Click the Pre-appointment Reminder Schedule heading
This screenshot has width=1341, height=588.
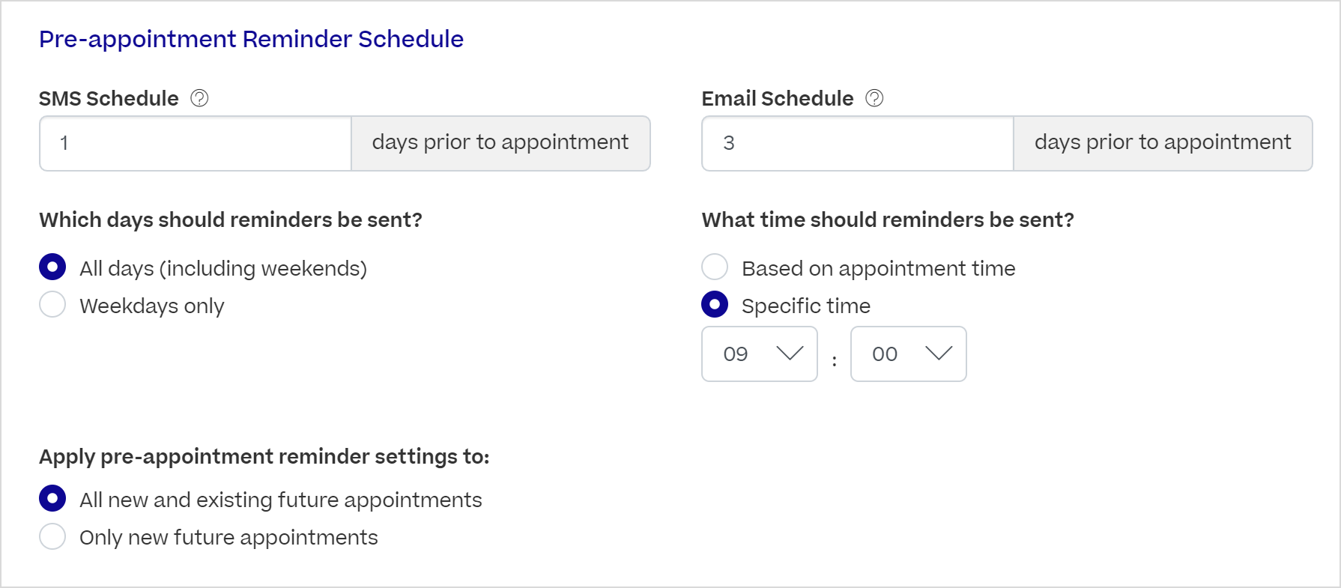[x=251, y=39]
